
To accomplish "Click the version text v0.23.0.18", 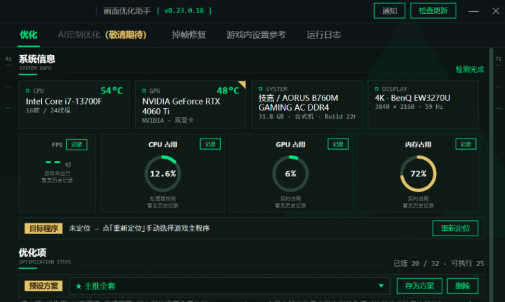I will (x=184, y=11).
